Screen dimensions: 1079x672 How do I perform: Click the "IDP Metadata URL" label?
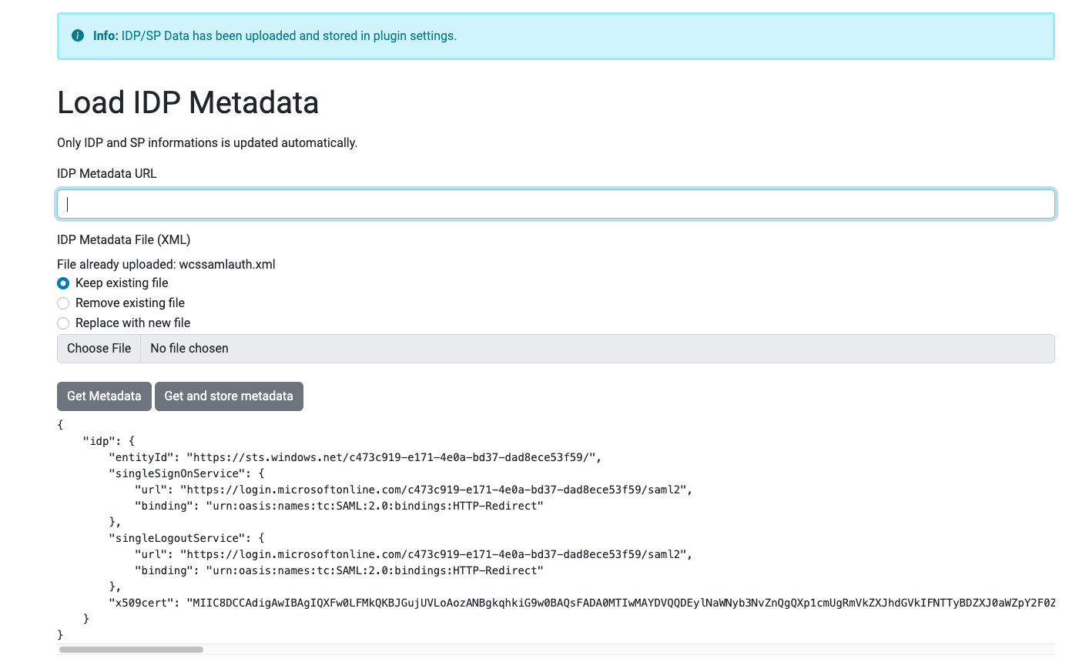click(107, 174)
